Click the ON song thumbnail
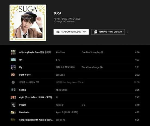 click(x=13, y=60)
